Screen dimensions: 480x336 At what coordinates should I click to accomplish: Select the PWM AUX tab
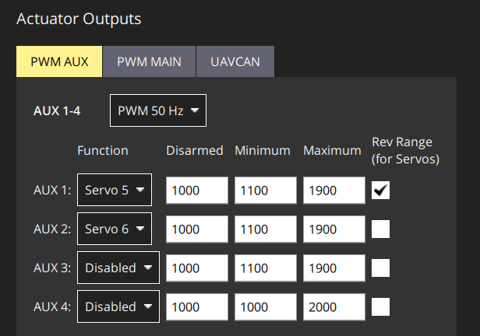tap(59, 62)
